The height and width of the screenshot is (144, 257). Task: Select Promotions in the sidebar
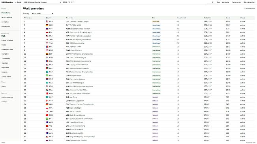tap(6, 13)
